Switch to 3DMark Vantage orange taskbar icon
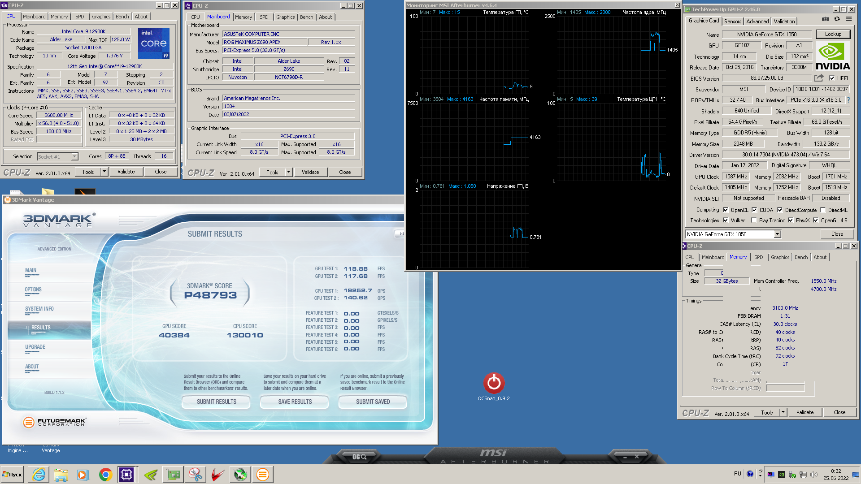 pyautogui.click(x=263, y=474)
